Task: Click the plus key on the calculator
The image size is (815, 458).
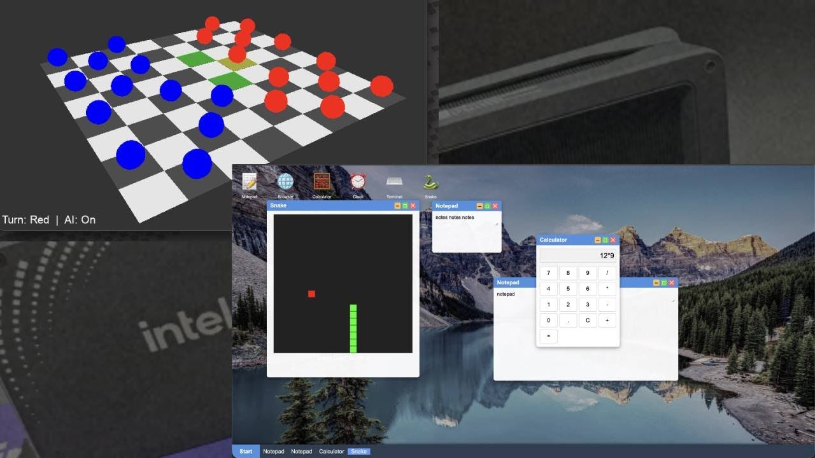Action: point(607,321)
